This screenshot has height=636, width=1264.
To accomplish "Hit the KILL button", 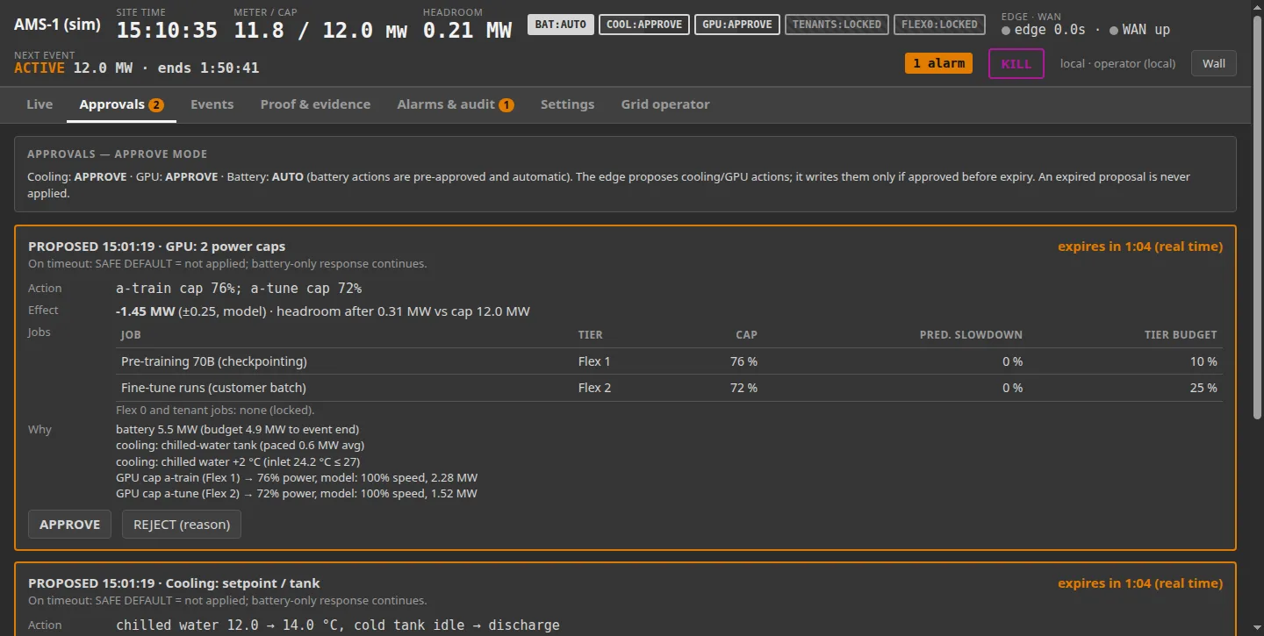I will (1016, 63).
